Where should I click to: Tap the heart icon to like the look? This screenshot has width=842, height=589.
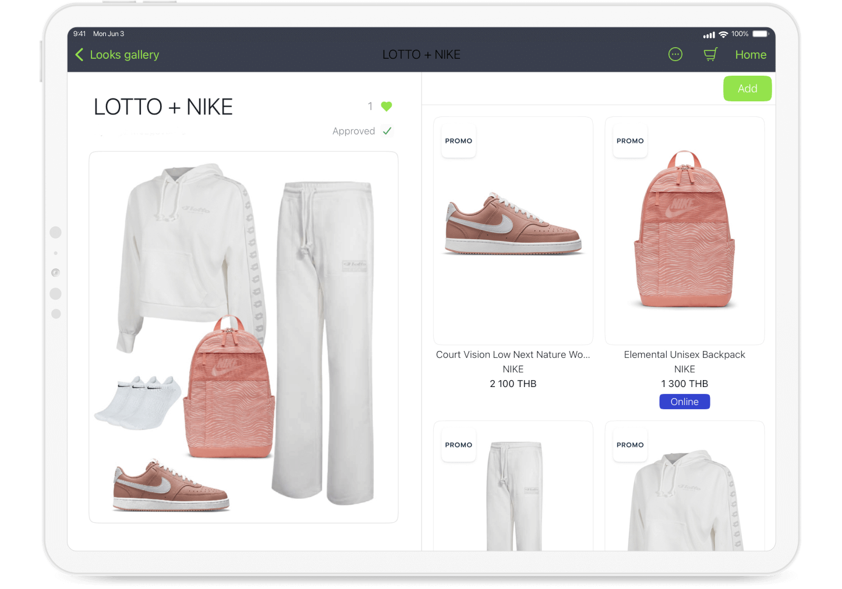tap(387, 107)
